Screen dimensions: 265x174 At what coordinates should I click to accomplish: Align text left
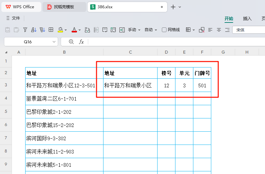(x=210, y=30)
